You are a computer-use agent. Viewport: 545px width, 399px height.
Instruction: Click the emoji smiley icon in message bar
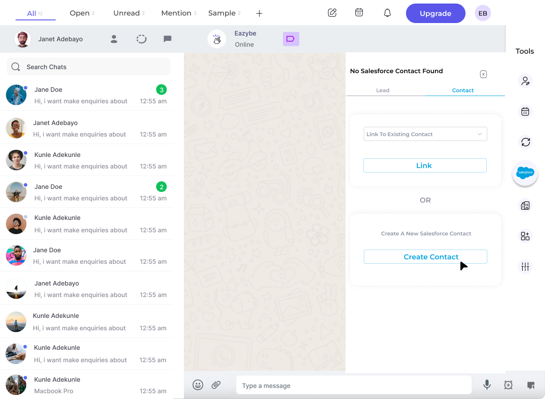tap(198, 385)
